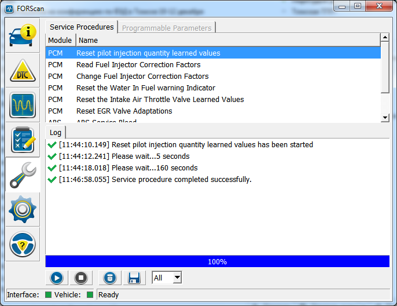397x306 pixels.
Task: Open the wrench service procedures section
Action: (23, 174)
